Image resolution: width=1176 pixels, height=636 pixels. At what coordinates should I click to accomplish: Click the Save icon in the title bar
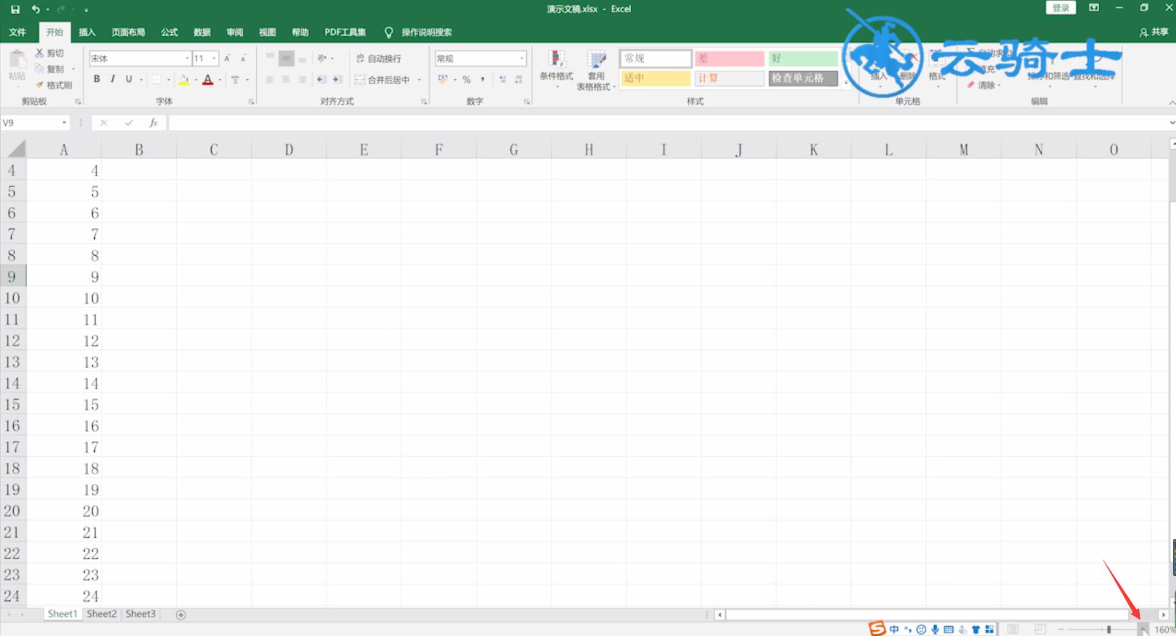point(15,9)
